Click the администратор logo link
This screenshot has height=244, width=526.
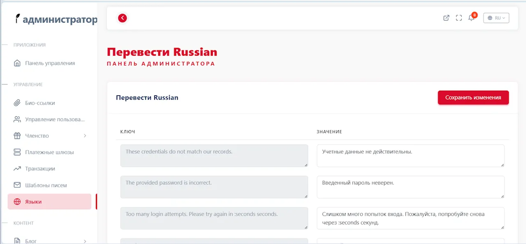56,19
